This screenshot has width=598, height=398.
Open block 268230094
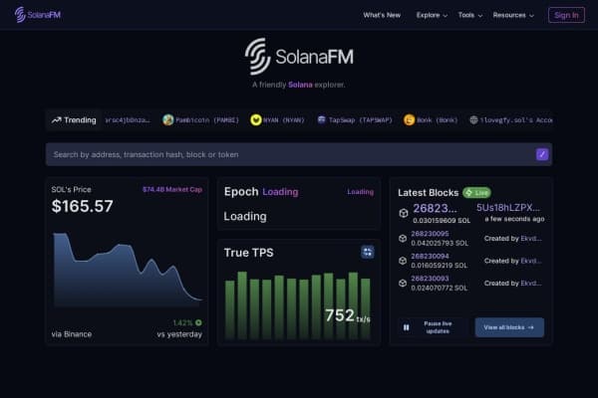click(430, 257)
